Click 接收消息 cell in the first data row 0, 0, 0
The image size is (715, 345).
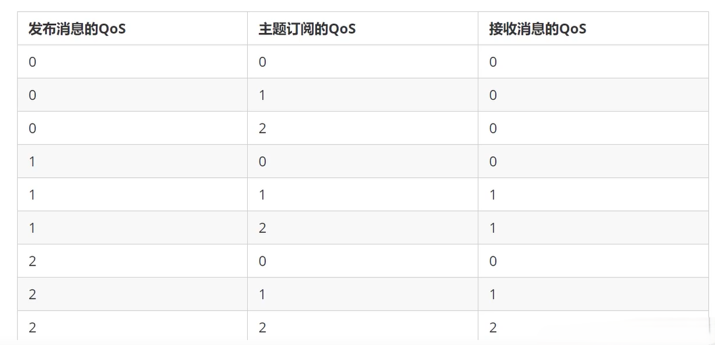(593, 61)
